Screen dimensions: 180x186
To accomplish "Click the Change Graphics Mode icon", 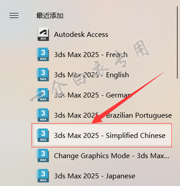I will click(43, 155).
